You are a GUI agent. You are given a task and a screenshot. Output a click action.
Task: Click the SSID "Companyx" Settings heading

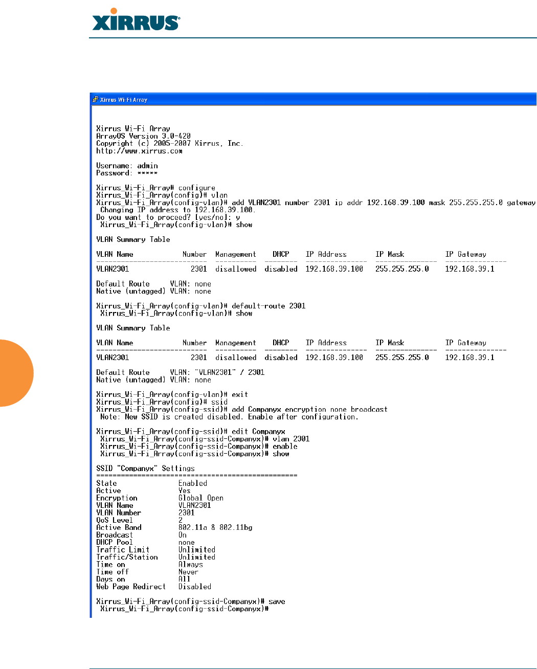[145, 469]
